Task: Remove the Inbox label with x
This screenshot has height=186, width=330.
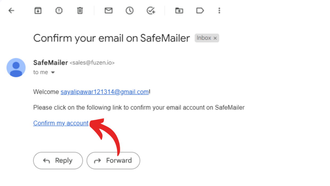Action: coord(215,38)
